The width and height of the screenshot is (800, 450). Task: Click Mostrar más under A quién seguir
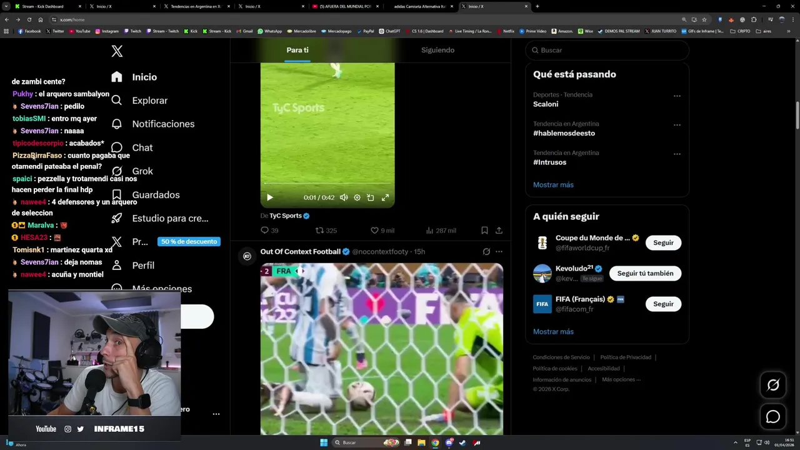click(553, 332)
